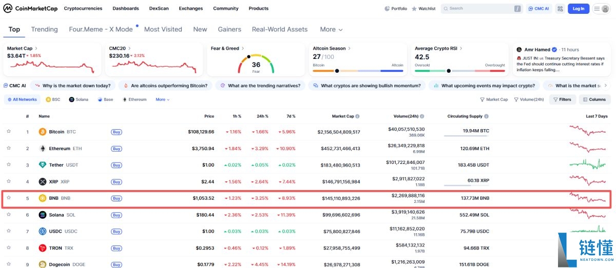616x268 pixels.
Task: Click the TRON coin logo
Action: pyautogui.click(x=43, y=248)
